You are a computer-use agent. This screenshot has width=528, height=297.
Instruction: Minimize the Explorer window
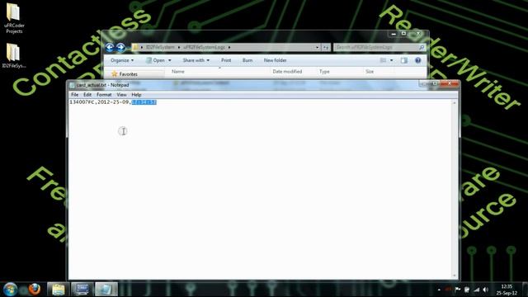point(394,34)
